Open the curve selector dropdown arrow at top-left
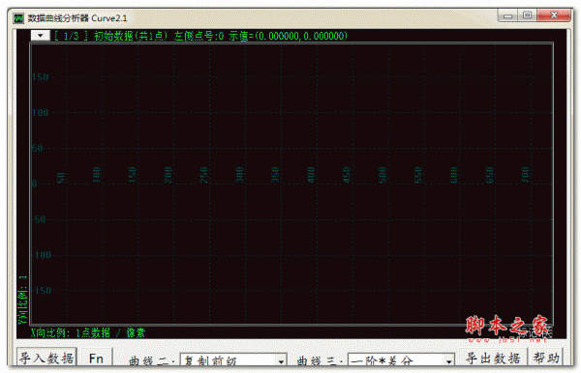 click(41, 36)
